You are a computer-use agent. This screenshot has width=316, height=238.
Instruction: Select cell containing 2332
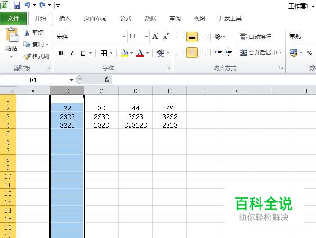102,117
